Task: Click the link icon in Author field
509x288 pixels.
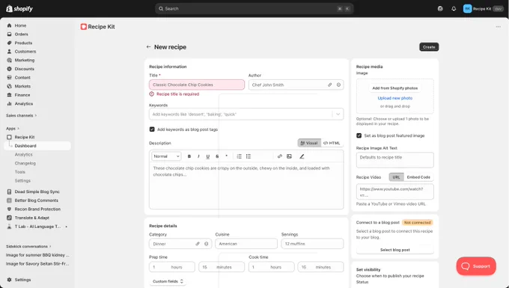Action: 329,85
